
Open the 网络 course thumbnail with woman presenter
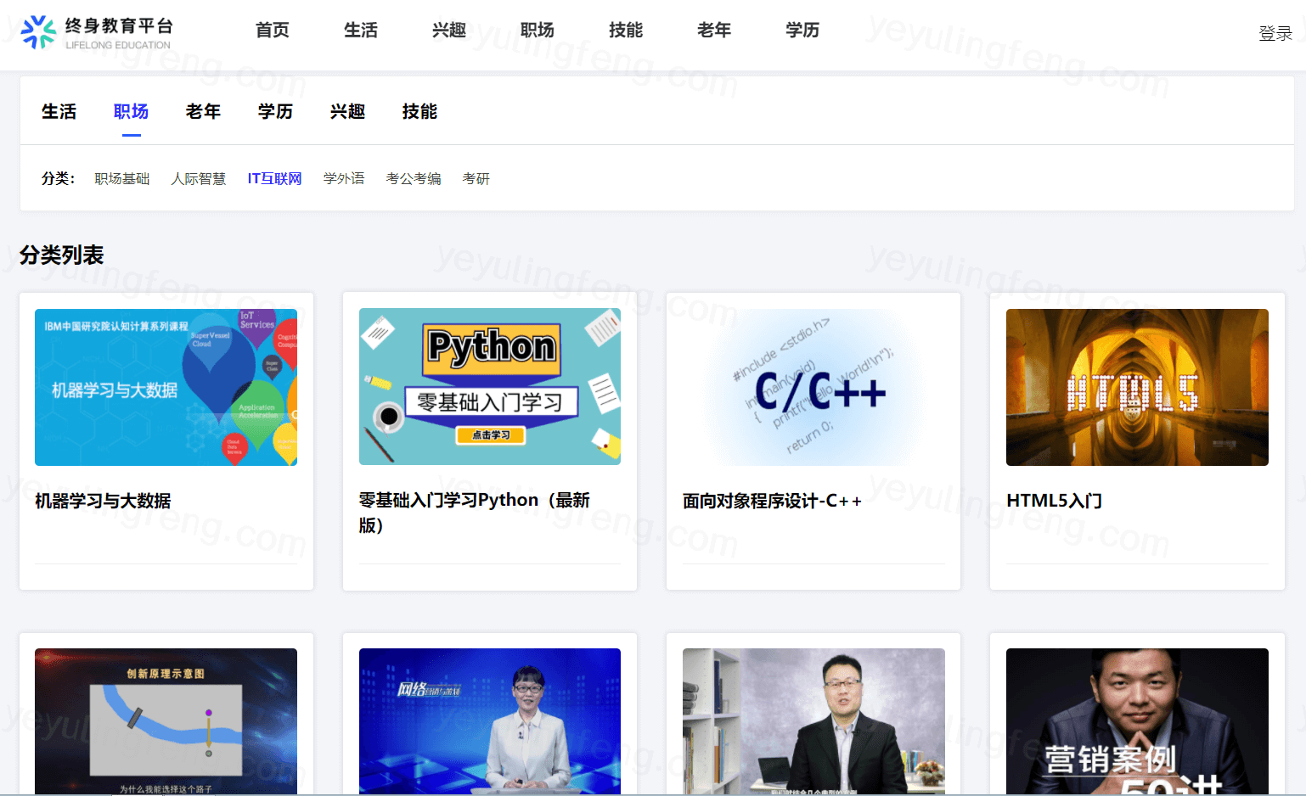click(490, 721)
